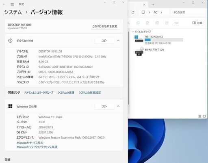Screen dimensions: 208x163
Task: Collapse the Windows の仕様 section
Action: tap(118, 106)
